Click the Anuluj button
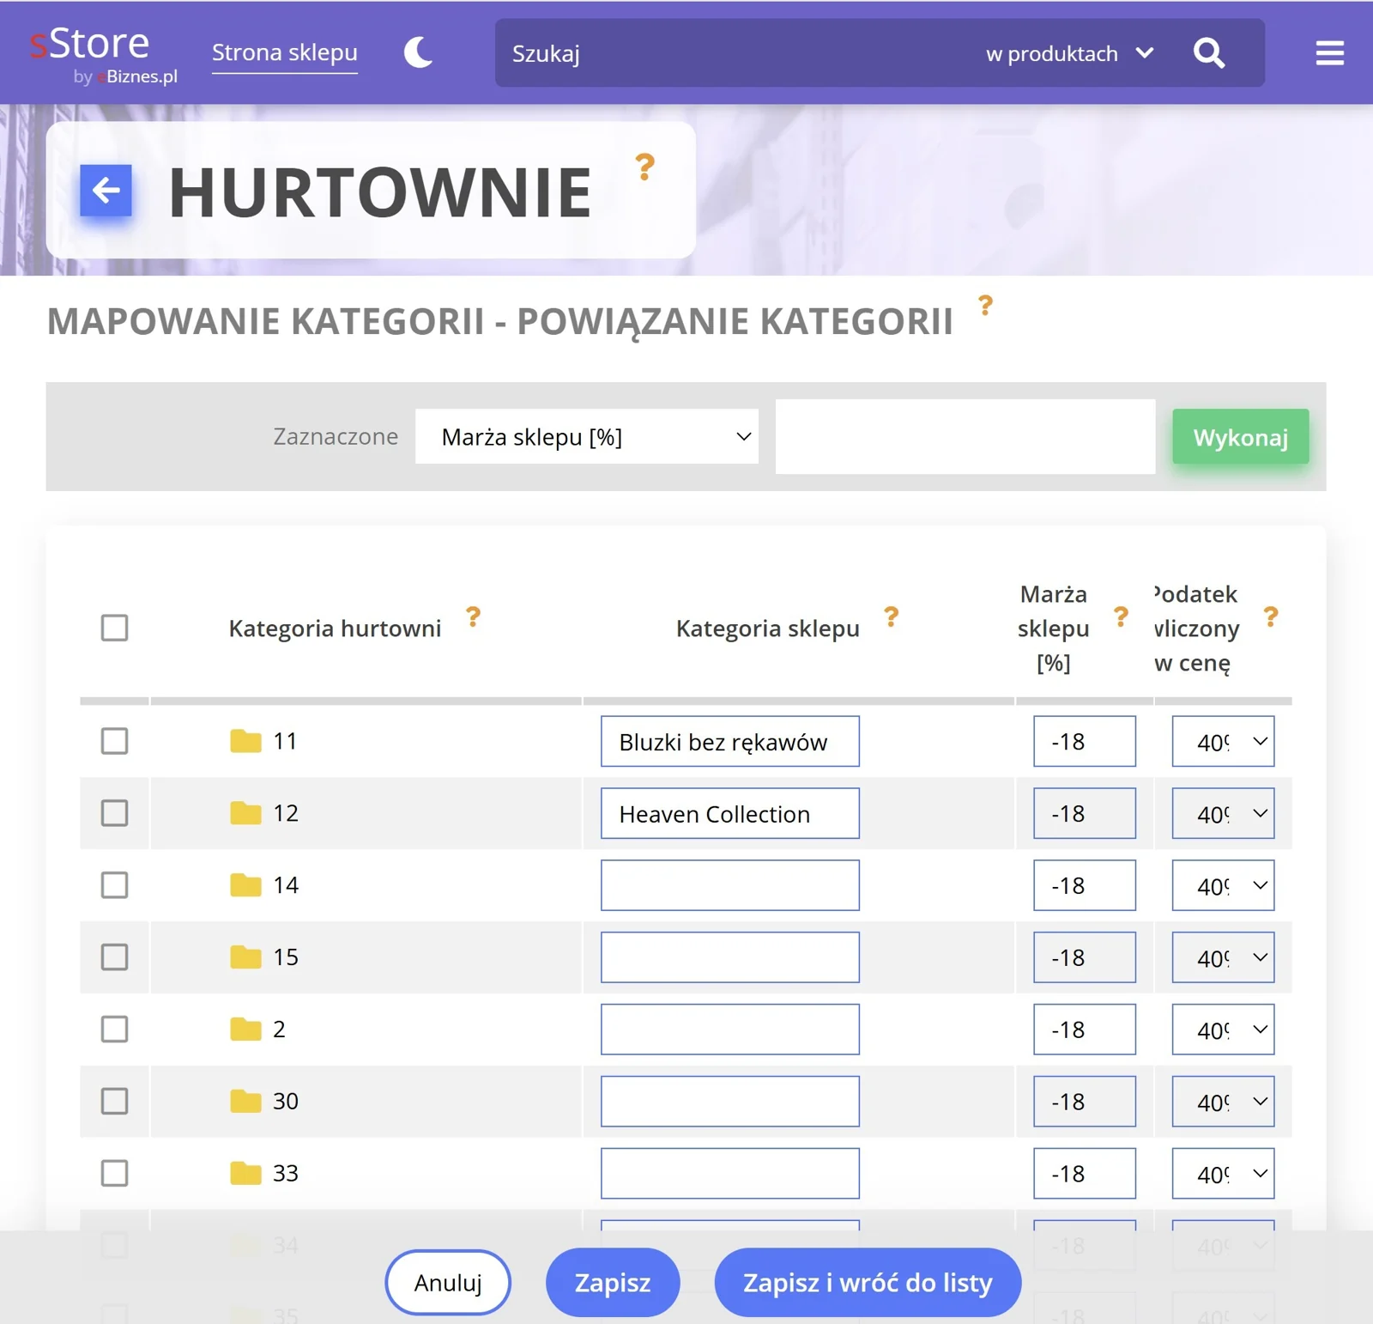The height and width of the screenshot is (1324, 1373). [448, 1283]
